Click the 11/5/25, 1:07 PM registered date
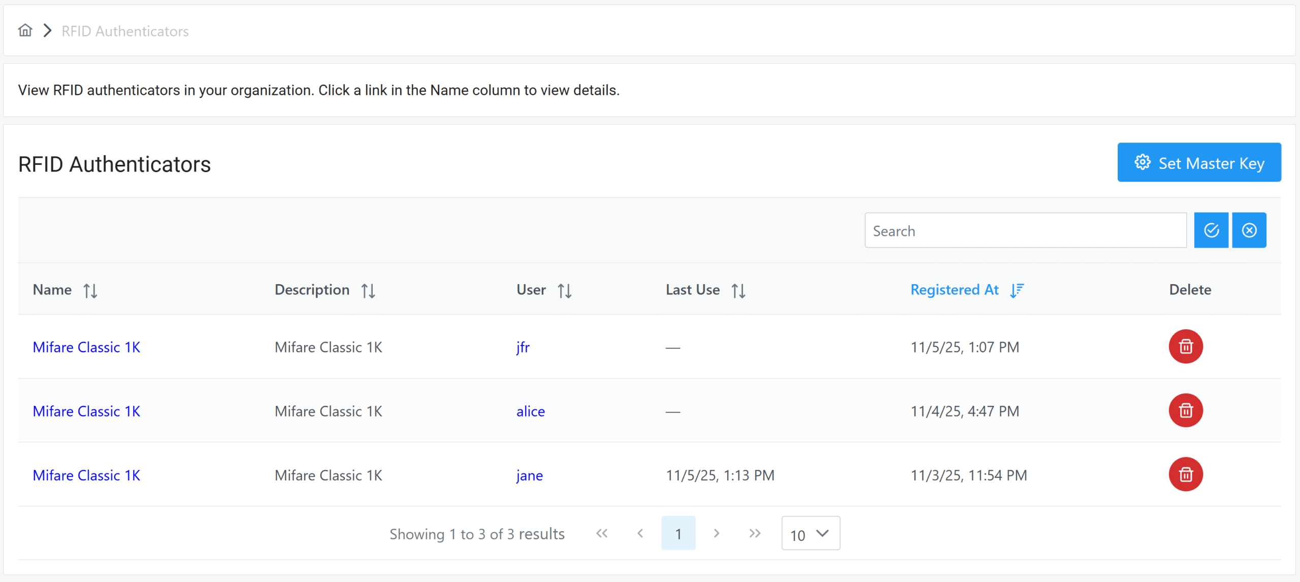Screen dimensions: 1300x582 coord(964,347)
